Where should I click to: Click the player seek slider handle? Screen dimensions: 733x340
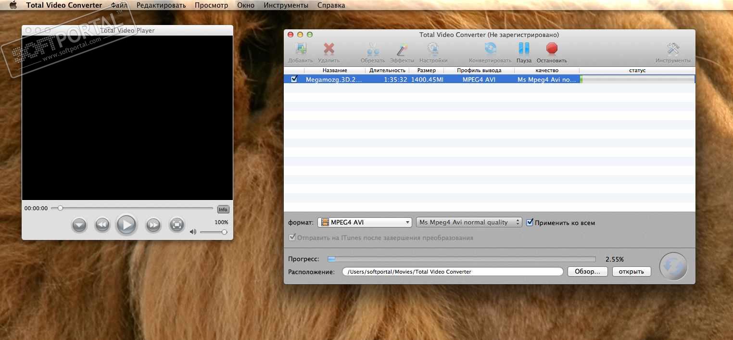click(x=60, y=208)
